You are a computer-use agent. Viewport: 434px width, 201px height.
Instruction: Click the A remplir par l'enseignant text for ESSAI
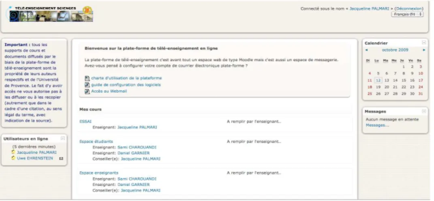click(x=254, y=121)
